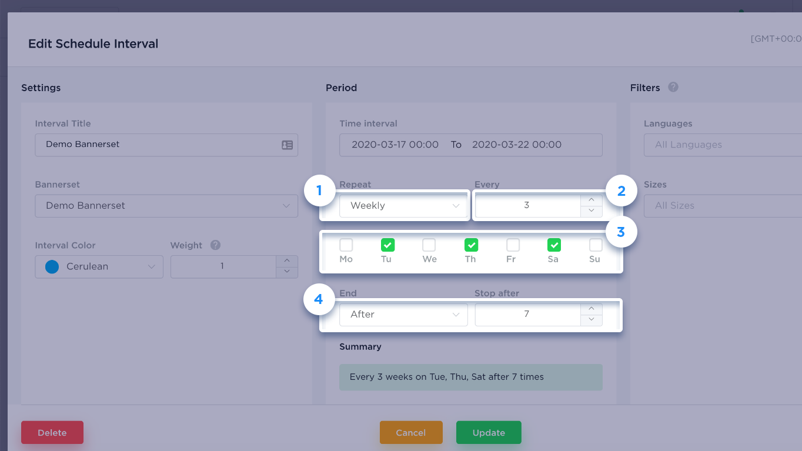Increase the Every value with up arrow
This screenshot has height=451, width=802.
592,200
